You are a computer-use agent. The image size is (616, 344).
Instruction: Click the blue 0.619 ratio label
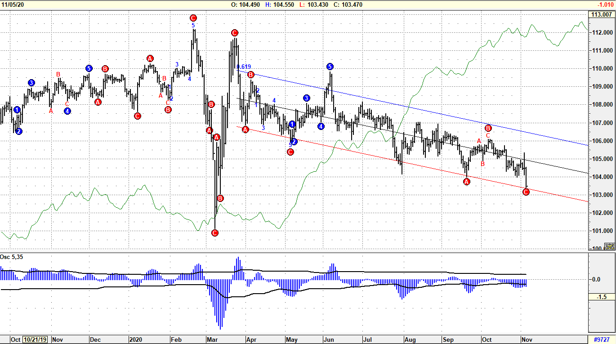tap(244, 67)
